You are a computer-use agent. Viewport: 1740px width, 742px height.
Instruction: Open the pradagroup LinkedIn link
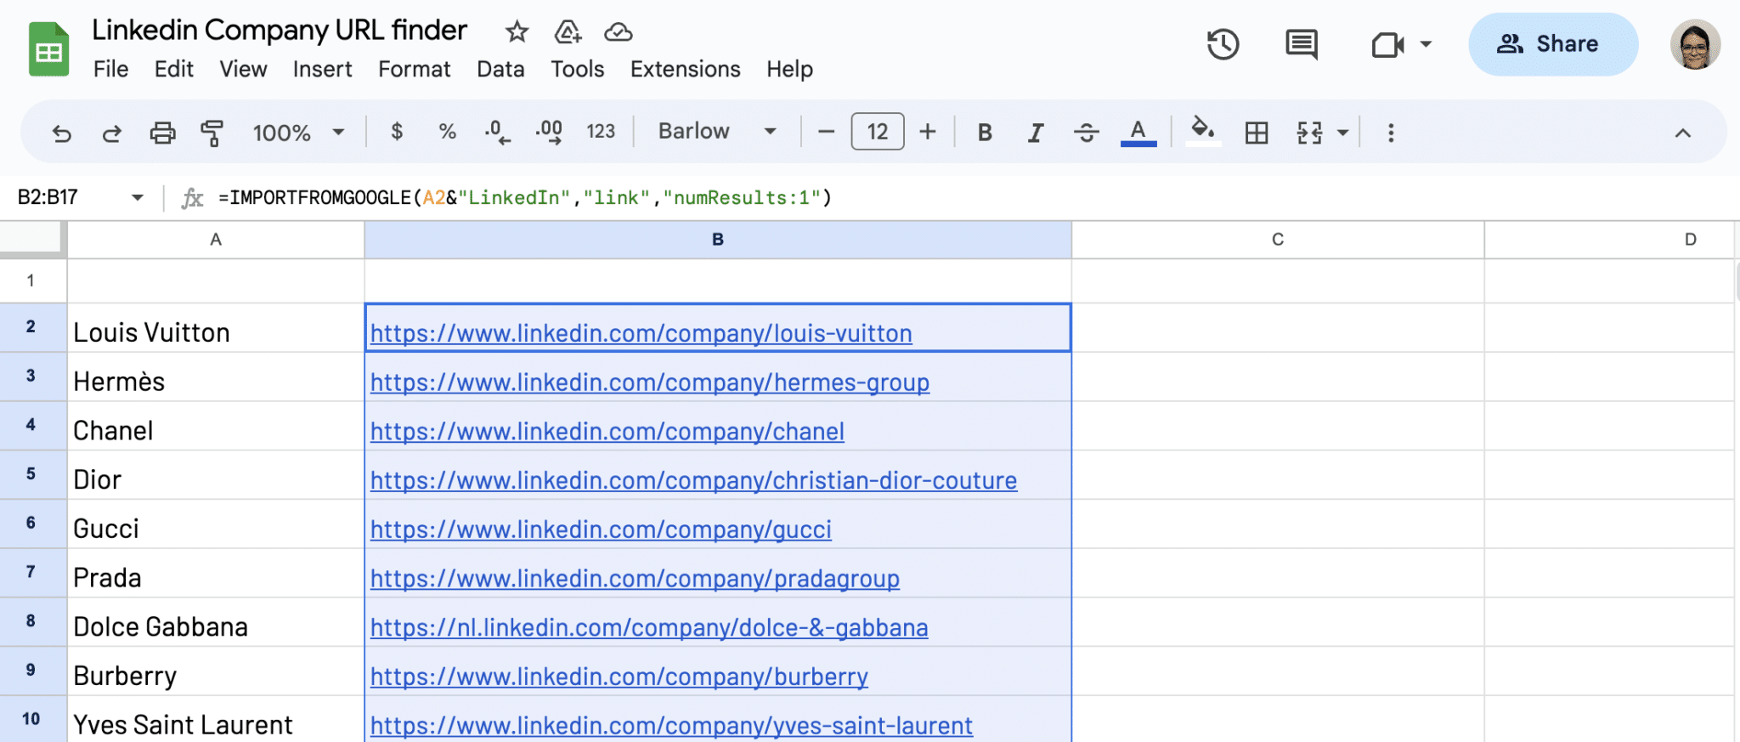click(635, 579)
